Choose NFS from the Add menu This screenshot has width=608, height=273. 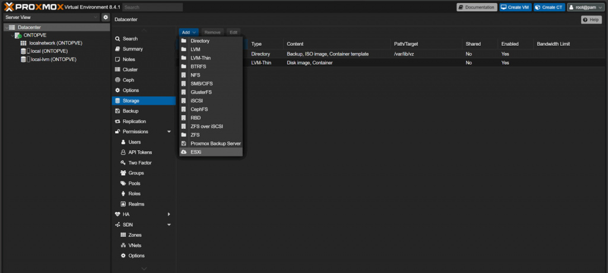tap(211, 75)
